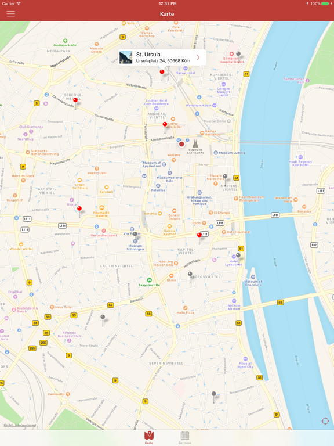Tap the Cafe Heumarkt icon
The width and height of the screenshot is (334, 446).
tap(224, 232)
